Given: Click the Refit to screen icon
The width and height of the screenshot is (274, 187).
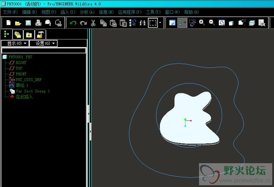Looking at the screenshot, I should [221, 23].
